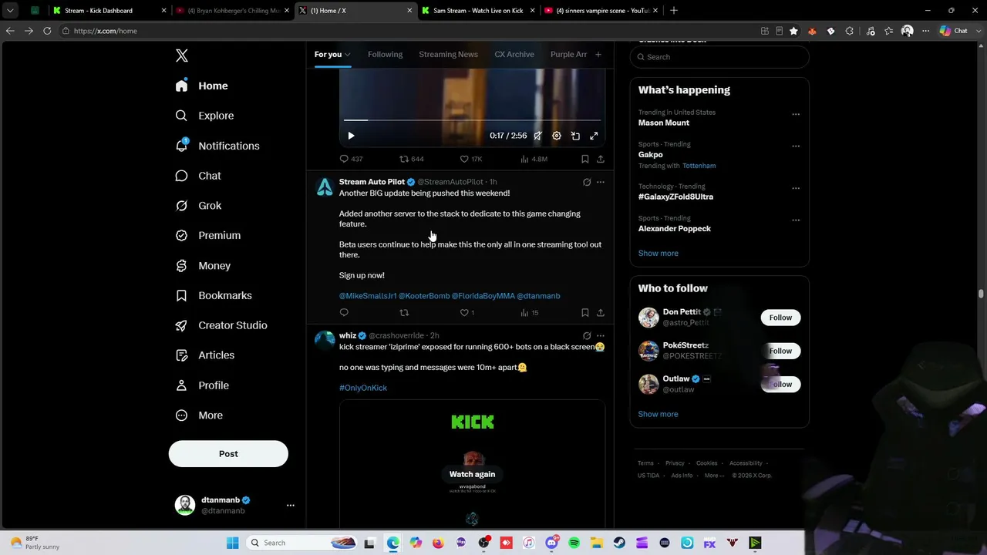Reply to the Stream Auto Pilot post
The width and height of the screenshot is (987, 555).
pyautogui.click(x=344, y=312)
